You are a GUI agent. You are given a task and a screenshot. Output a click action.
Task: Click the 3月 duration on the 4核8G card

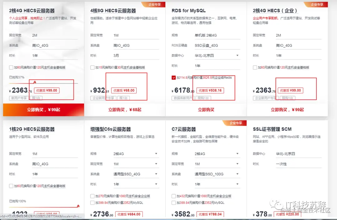(x=116, y=56)
